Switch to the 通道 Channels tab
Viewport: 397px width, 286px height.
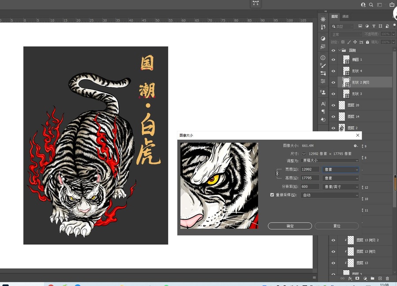pos(345,16)
